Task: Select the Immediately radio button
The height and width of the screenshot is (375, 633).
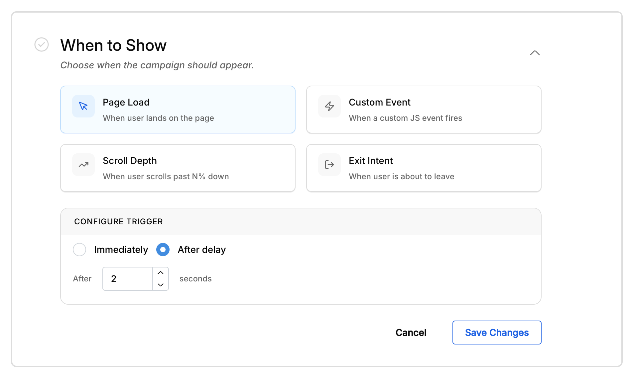Action: [x=79, y=250]
